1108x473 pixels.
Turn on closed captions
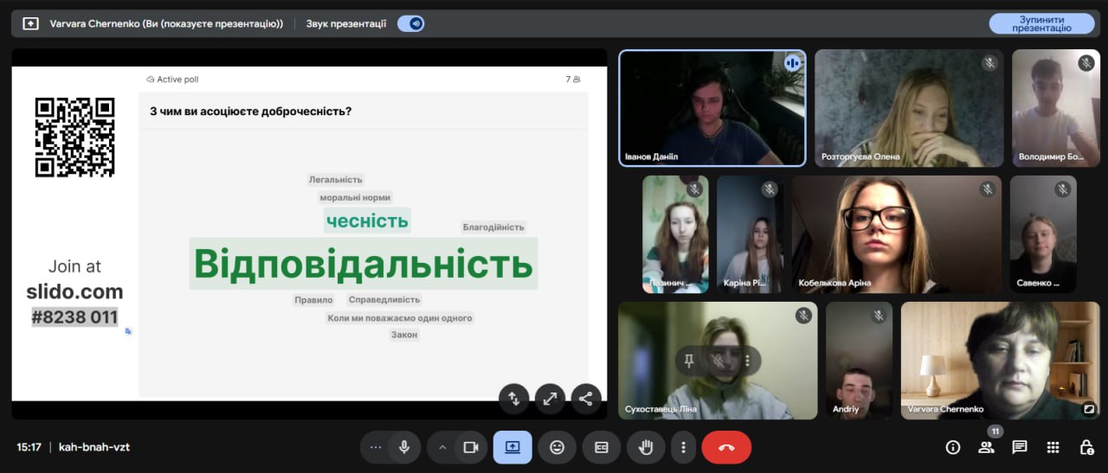point(601,447)
